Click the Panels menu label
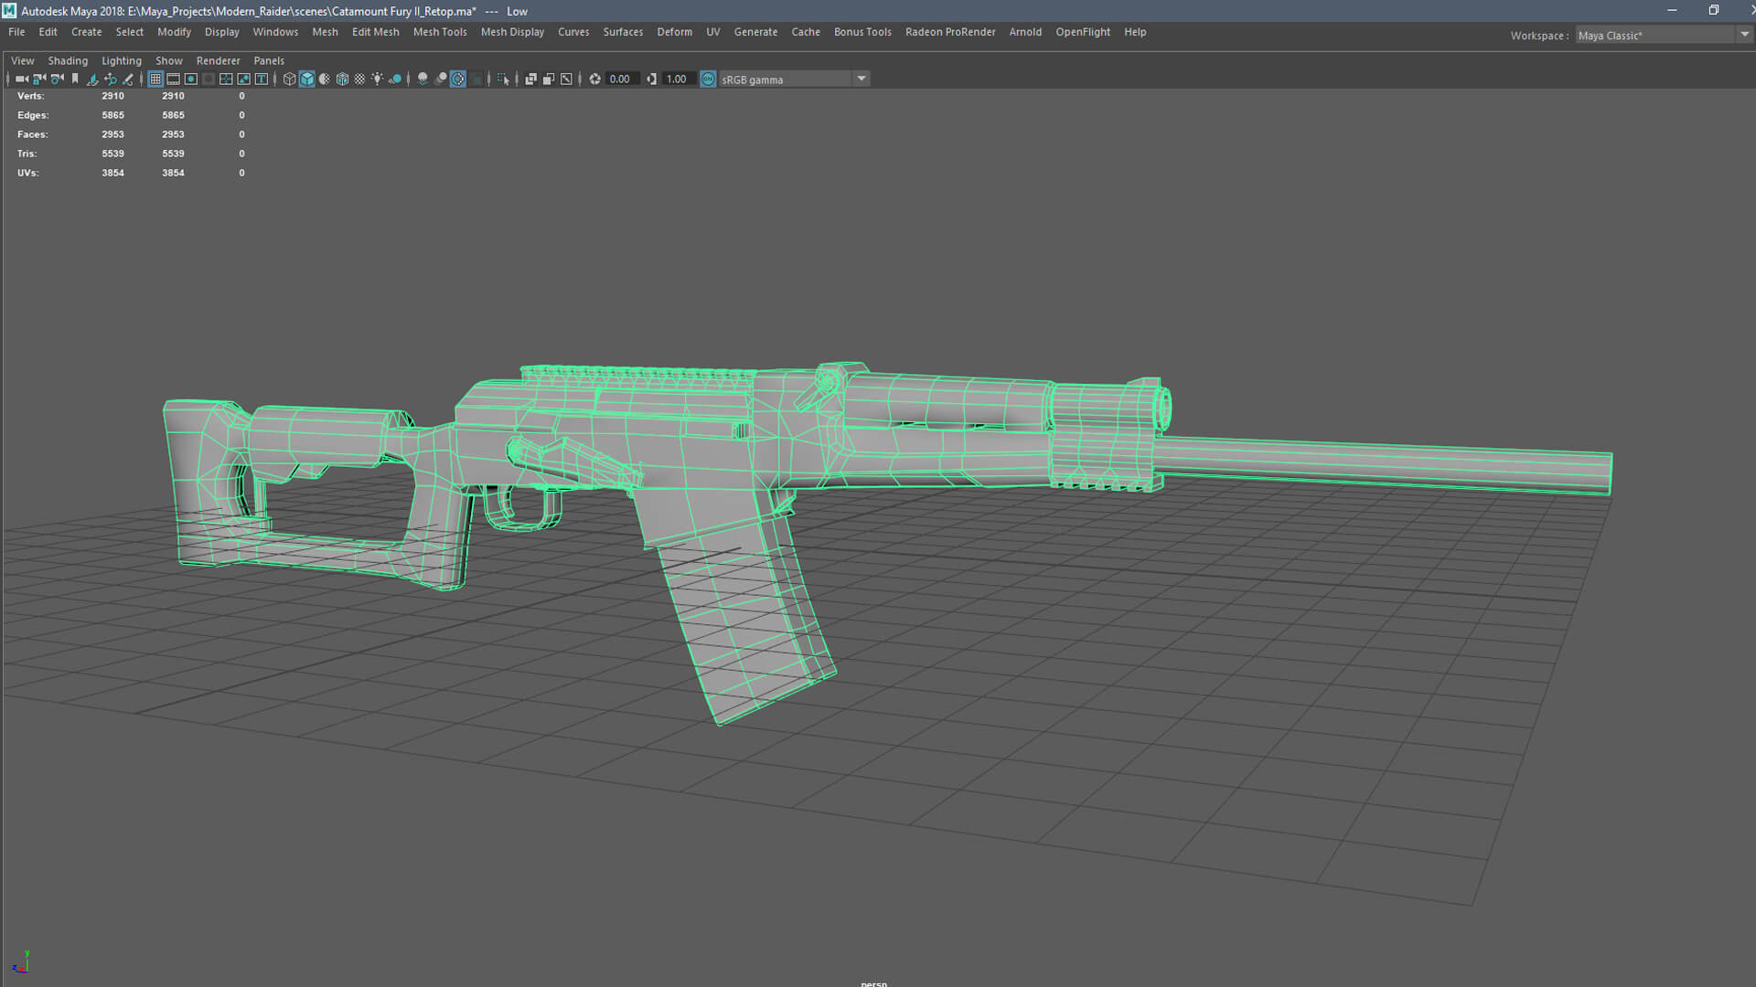This screenshot has height=987, width=1756. pyautogui.click(x=269, y=60)
